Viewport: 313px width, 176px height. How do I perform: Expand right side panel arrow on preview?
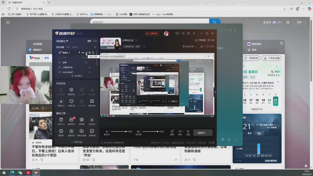pos(215,92)
